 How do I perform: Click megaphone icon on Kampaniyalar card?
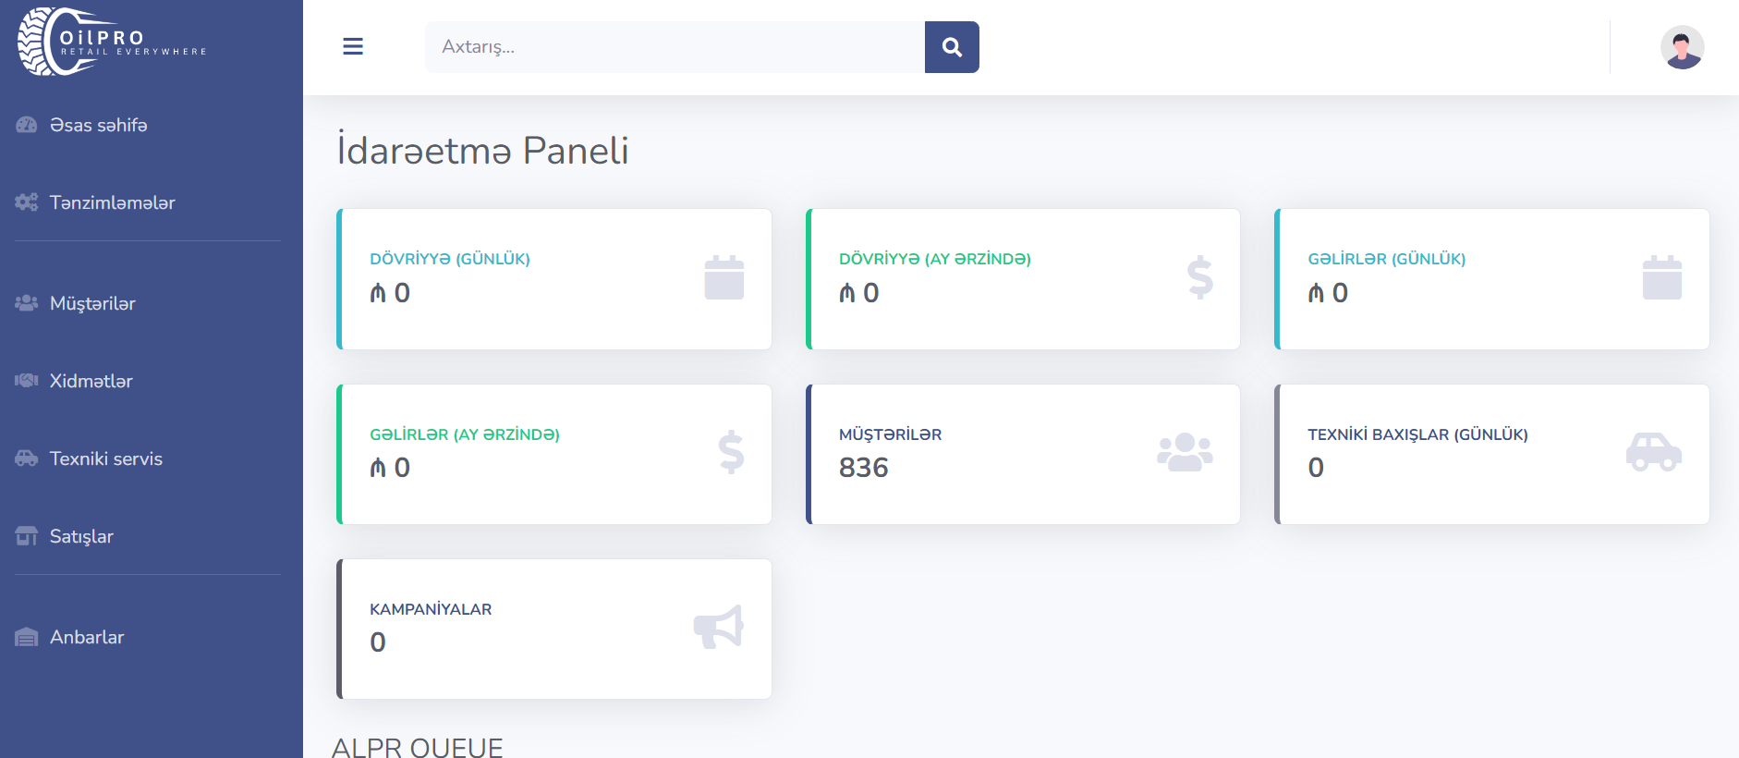point(719,627)
